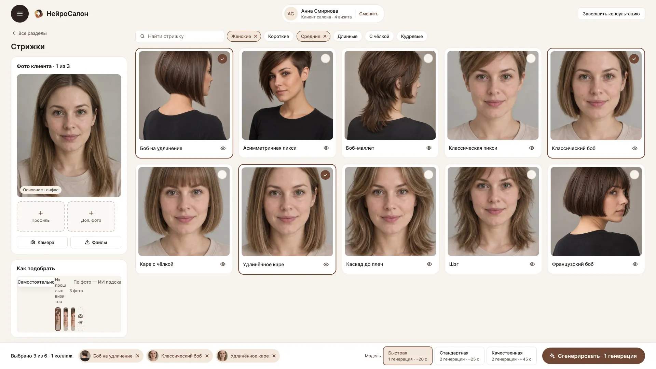Preview Каскад до плеч with eye icon
Image resolution: width=656 pixels, height=369 pixels.
429,264
